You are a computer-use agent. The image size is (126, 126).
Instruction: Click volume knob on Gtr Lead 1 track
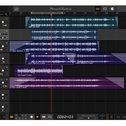tap(3, 71)
